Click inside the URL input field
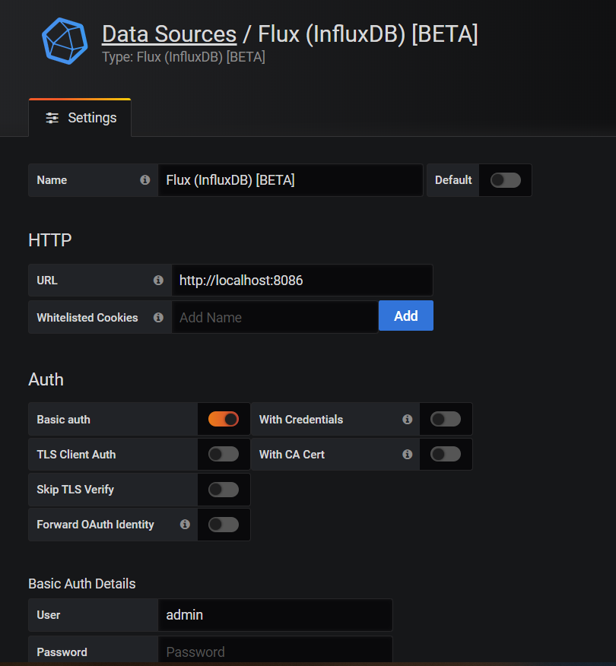 (302, 280)
